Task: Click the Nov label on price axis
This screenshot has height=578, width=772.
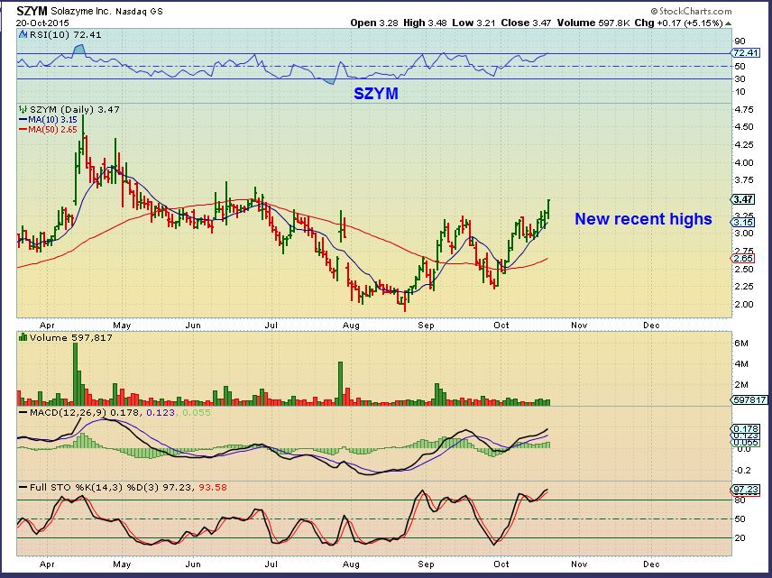Action: 578,323
